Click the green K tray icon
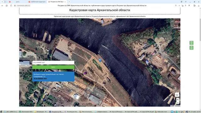201x113 pixels. tap(177, 112)
